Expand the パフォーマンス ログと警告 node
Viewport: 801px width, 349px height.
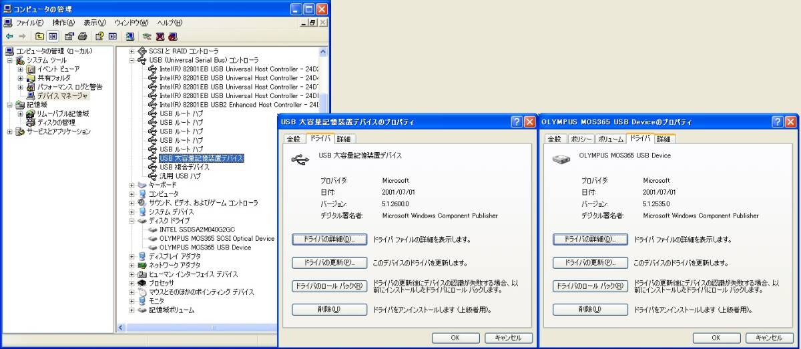21,87
